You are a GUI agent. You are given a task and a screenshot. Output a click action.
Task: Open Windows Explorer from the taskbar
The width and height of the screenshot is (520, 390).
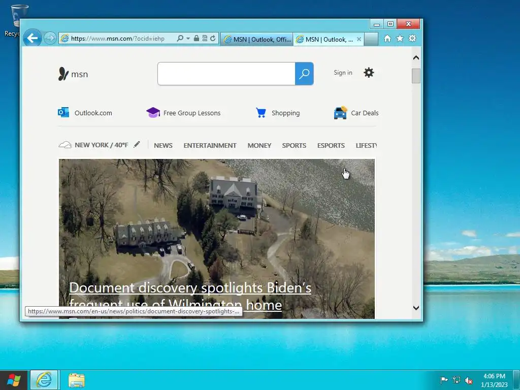click(x=77, y=380)
